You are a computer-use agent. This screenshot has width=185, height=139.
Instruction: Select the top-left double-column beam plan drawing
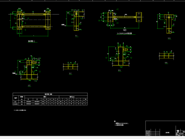tap(34, 22)
